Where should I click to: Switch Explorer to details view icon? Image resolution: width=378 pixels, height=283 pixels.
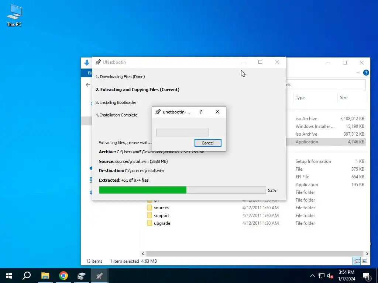(357, 261)
